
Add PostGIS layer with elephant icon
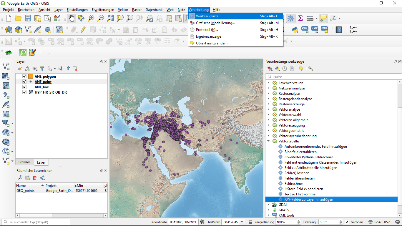click(x=6, y=123)
